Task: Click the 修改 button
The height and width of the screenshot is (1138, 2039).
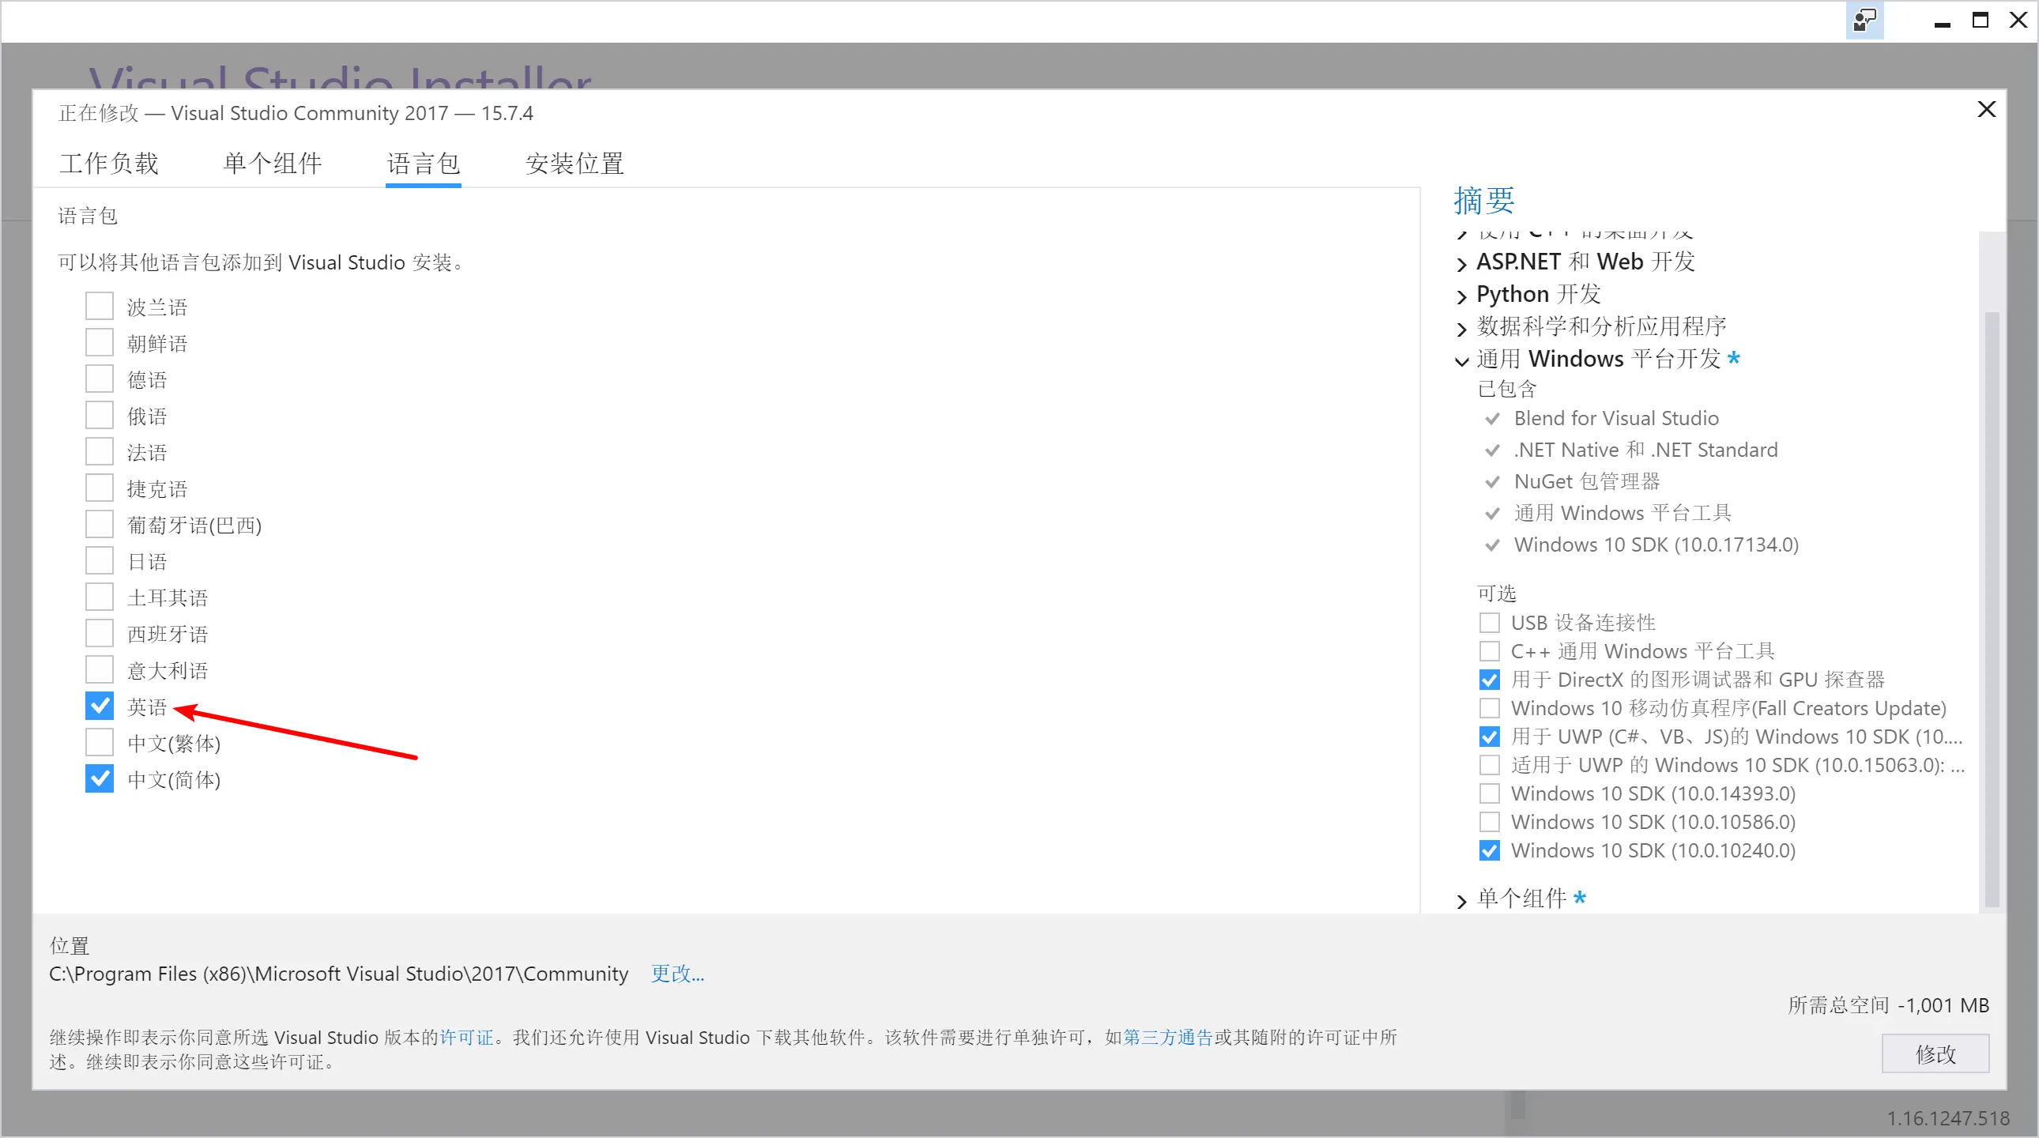Action: (1935, 1053)
